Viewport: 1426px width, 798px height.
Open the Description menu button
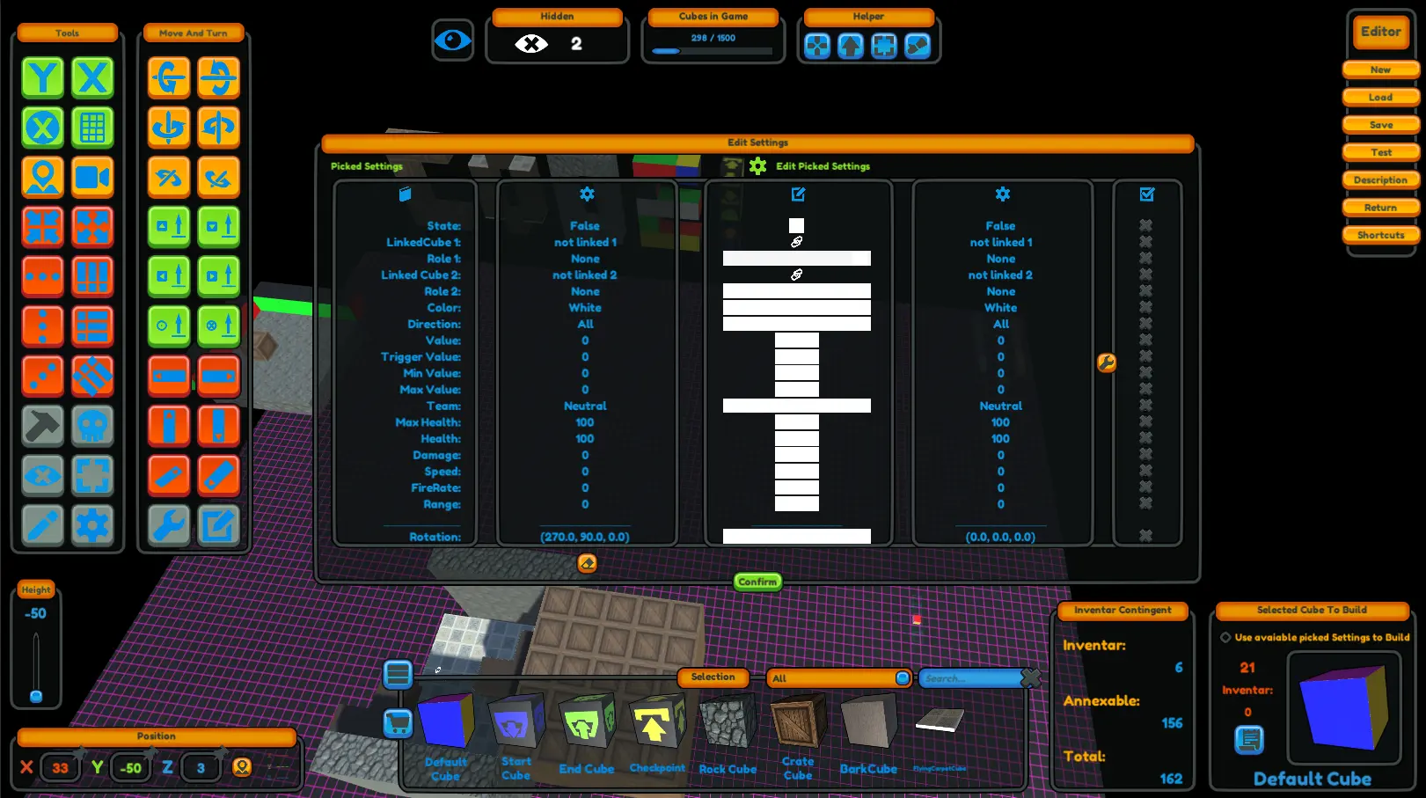pos(1380,180)
